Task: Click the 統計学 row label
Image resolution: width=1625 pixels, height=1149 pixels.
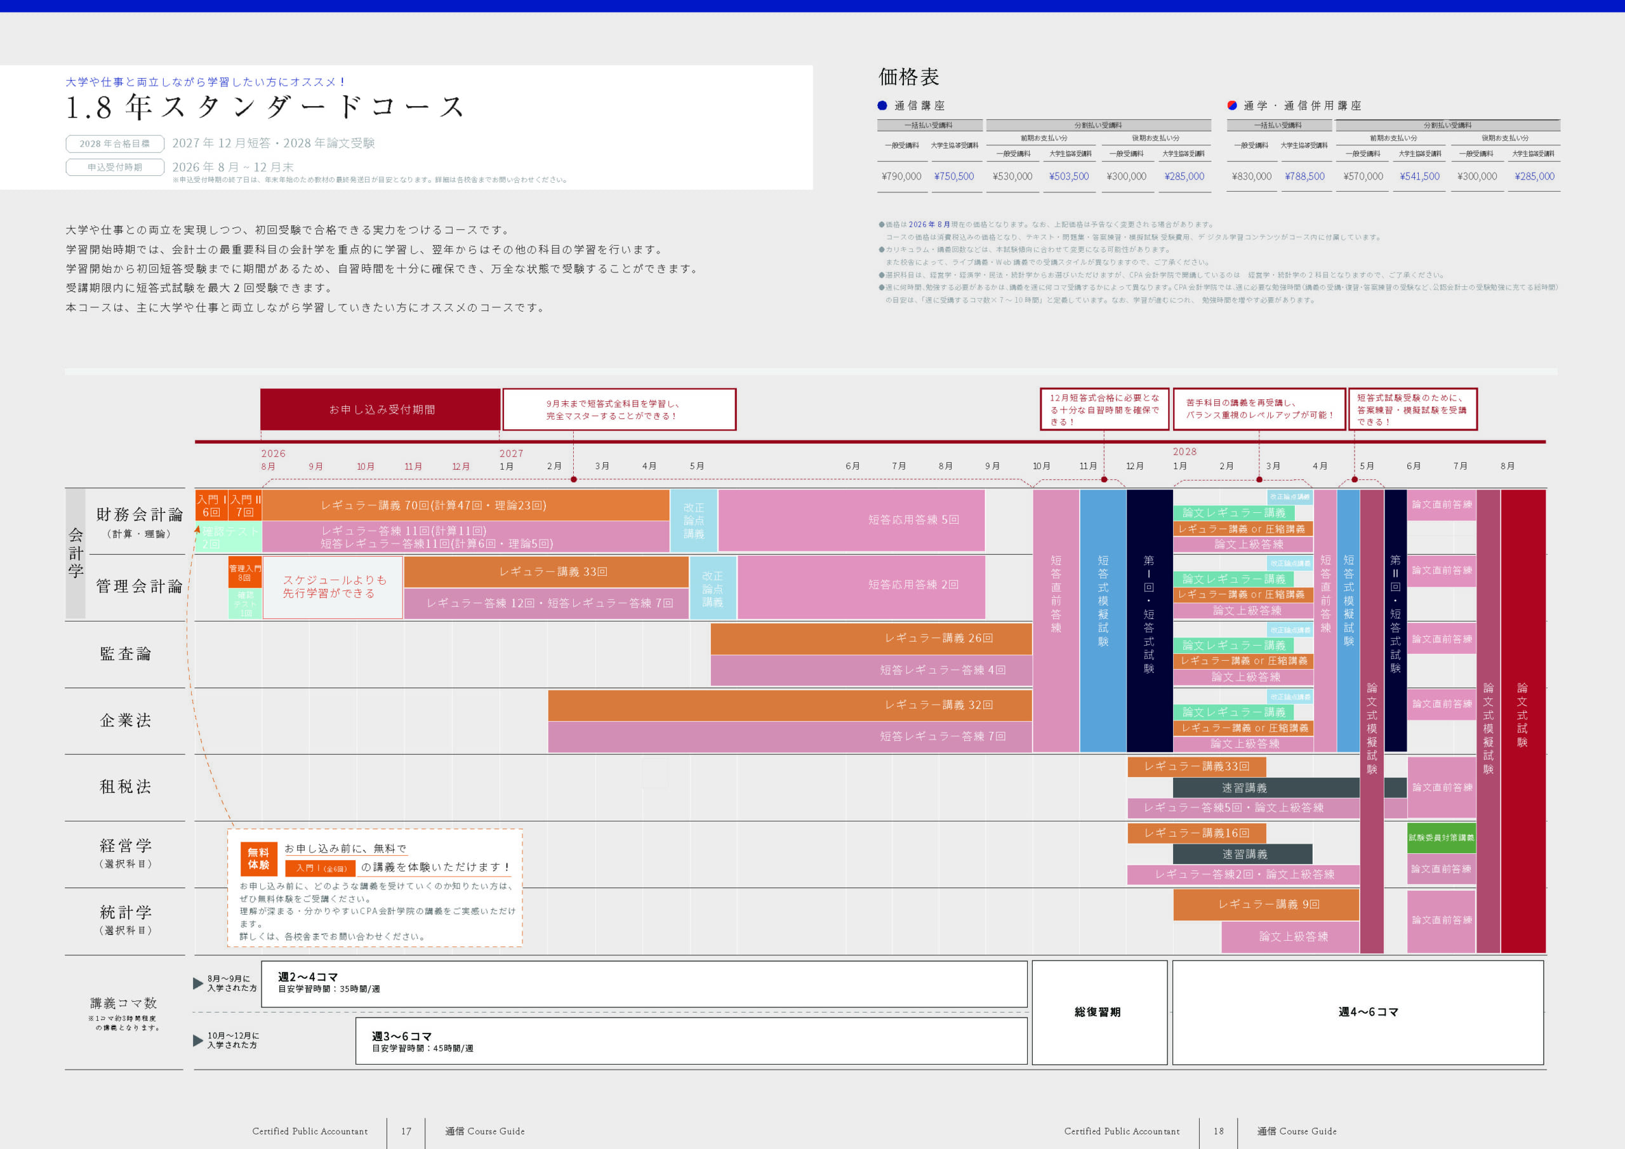Action: (126, 913)
